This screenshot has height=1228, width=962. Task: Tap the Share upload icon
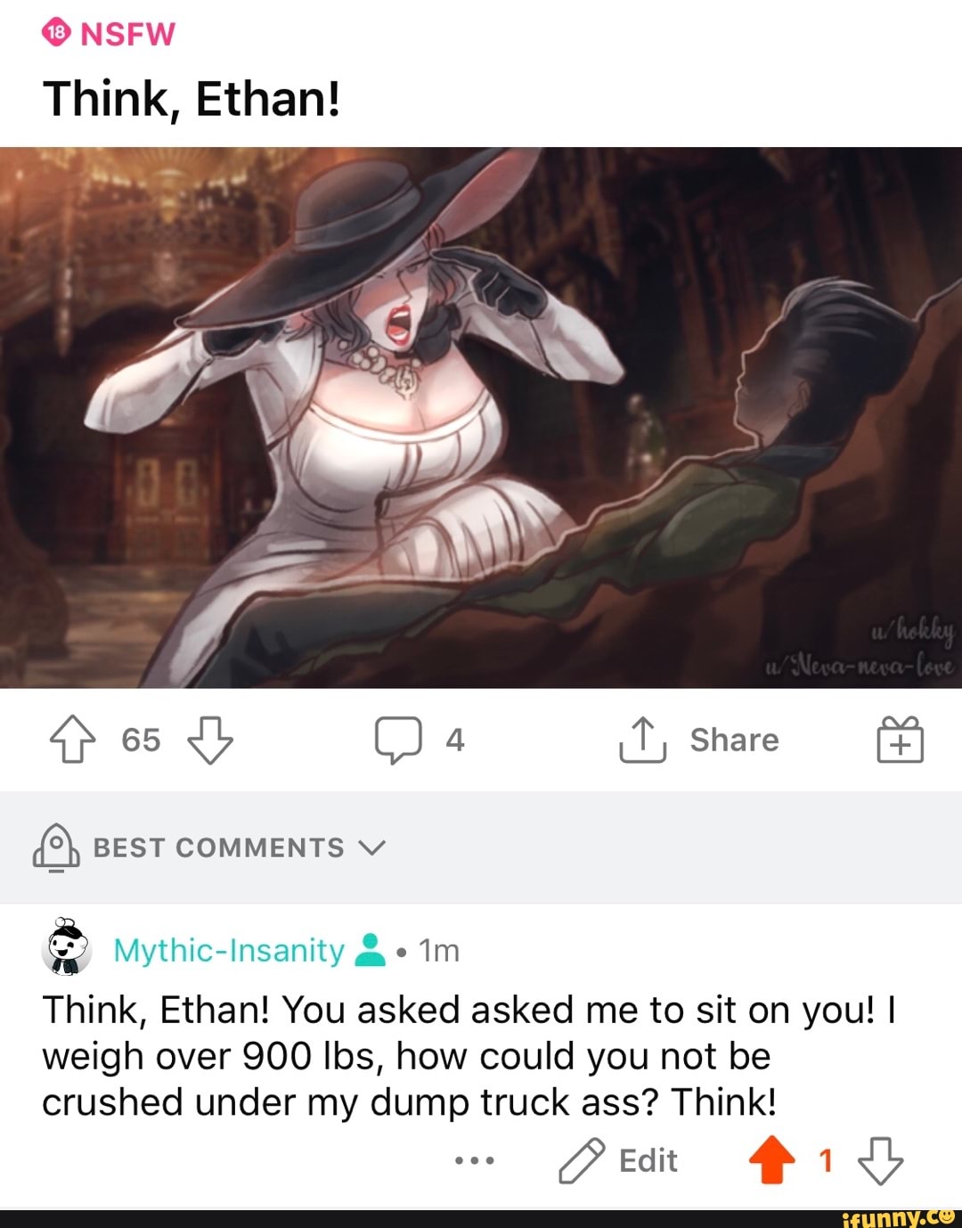point(642,740)
